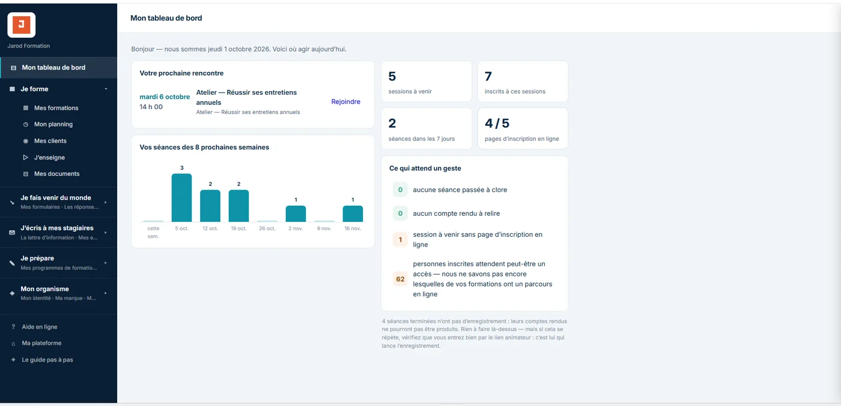This screenshot has height=406, width=841.
Task: Click the sparkle icon for Le guide pas à pas
Action: pyautogui.click(x=13, y=360)
